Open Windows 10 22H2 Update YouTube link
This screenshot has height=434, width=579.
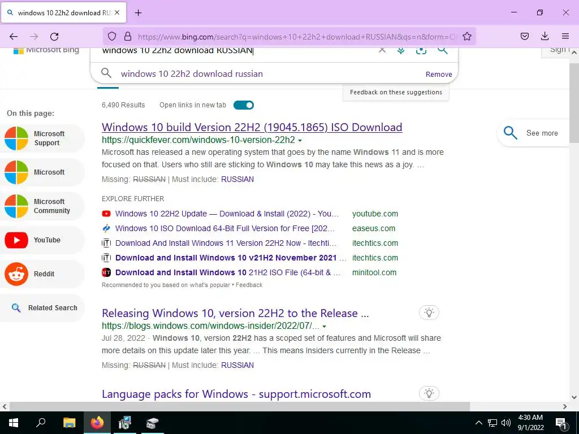tap(227, 214)
